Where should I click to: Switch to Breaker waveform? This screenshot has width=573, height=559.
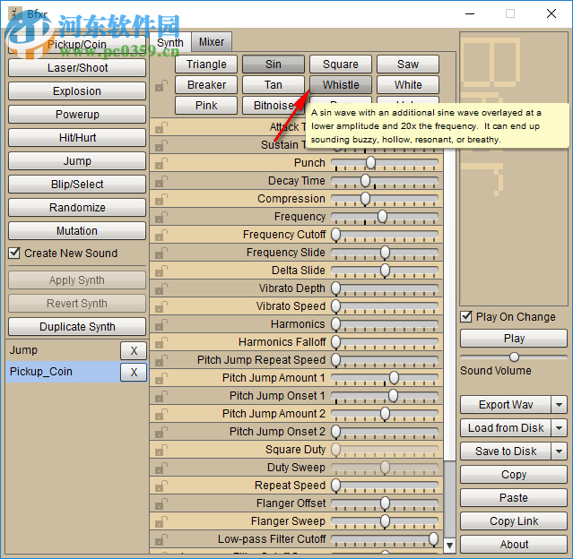pyautogui.click(x=206, y=85)
